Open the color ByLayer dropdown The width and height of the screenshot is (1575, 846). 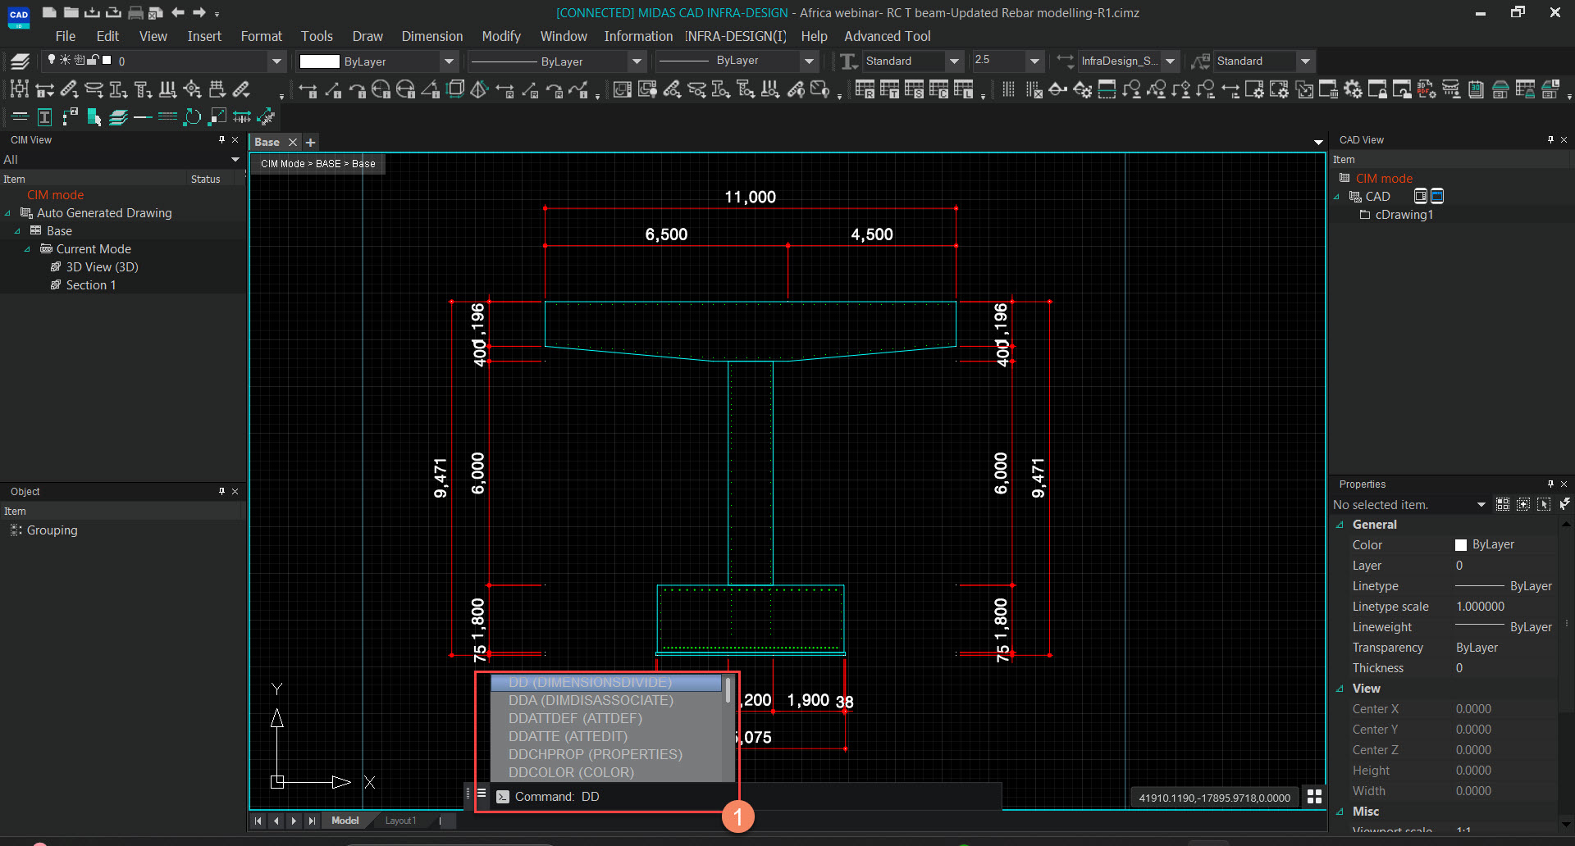[449, 61]
